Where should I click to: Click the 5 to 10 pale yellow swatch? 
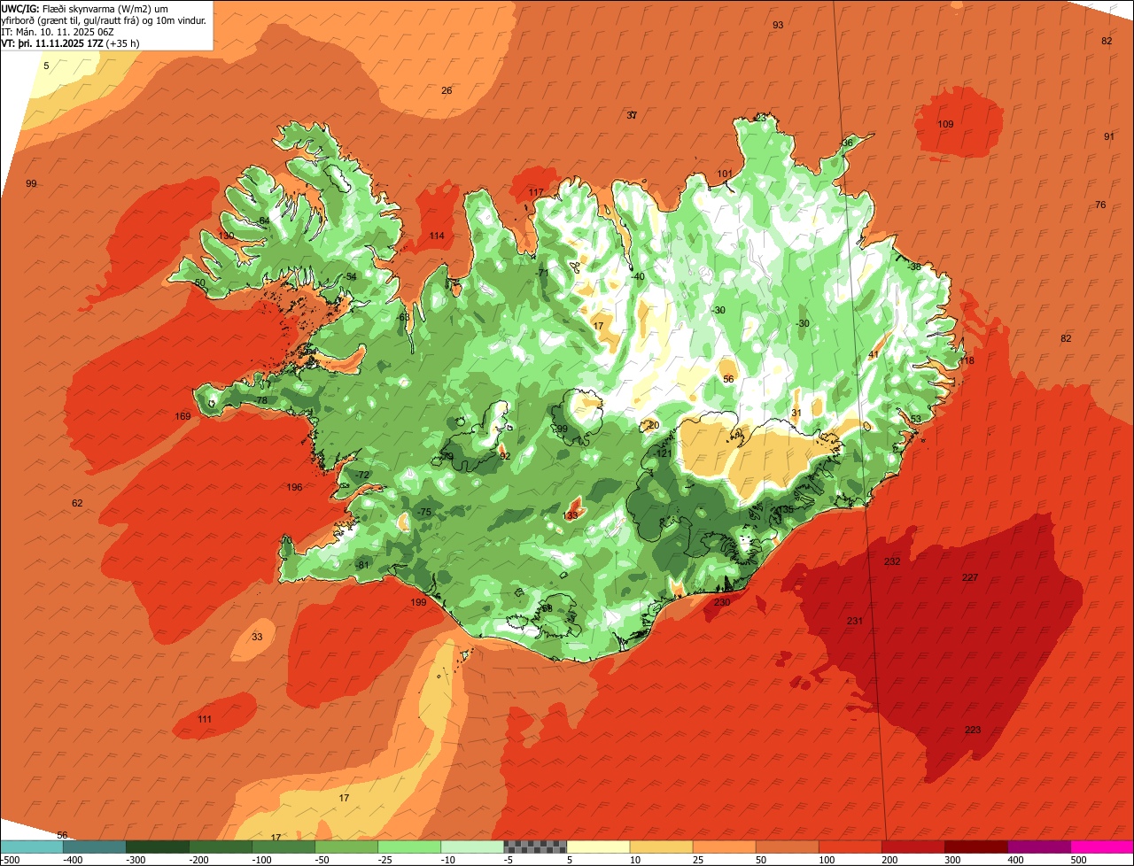coord(598,847)
